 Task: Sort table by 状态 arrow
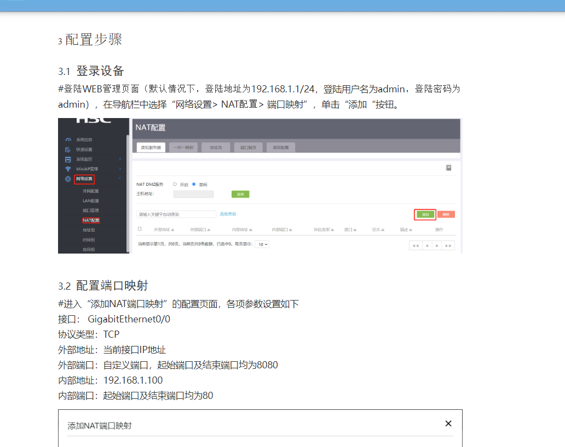[x=383, y=230]
